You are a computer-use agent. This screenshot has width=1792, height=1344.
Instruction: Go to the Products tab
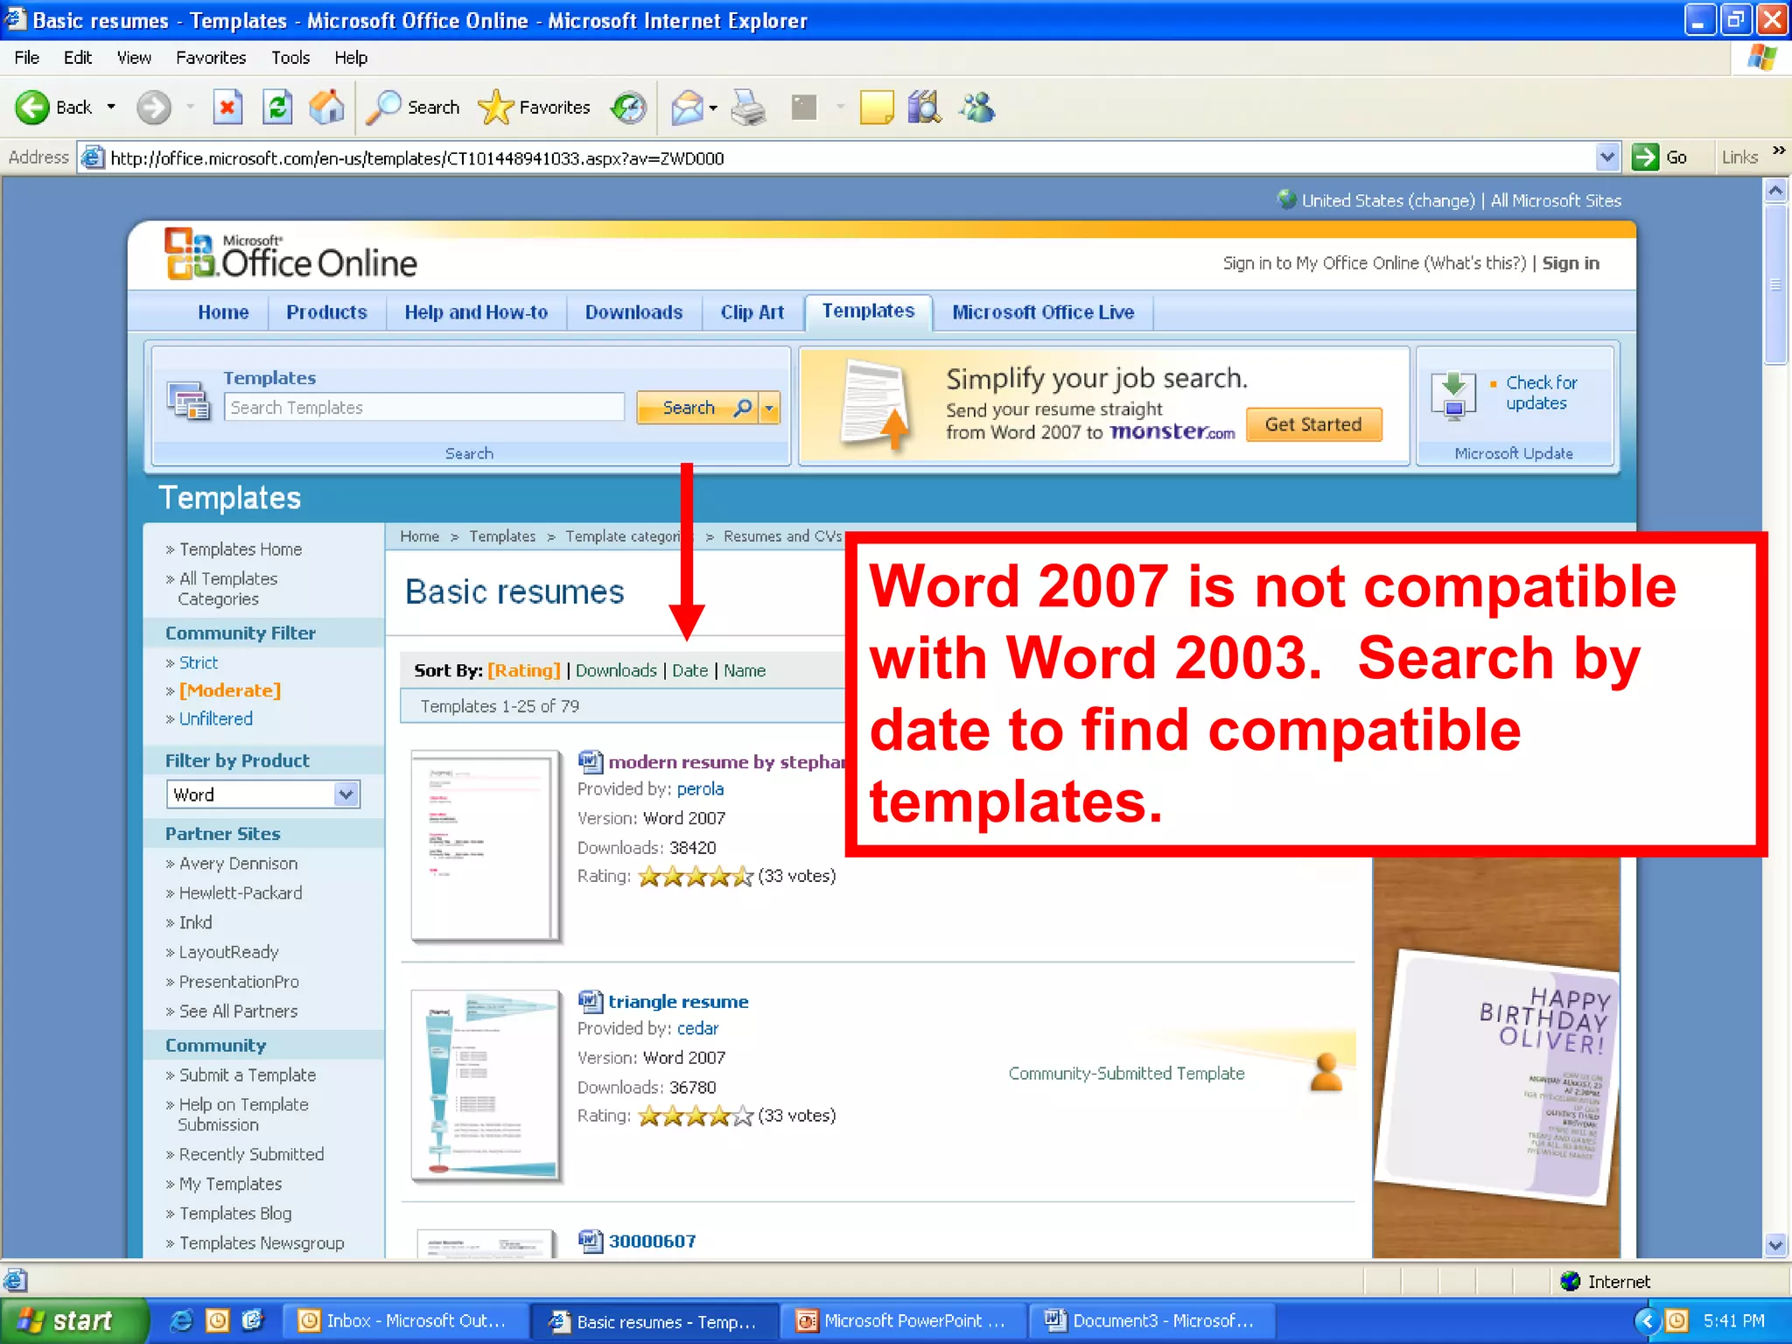[326, 312]
